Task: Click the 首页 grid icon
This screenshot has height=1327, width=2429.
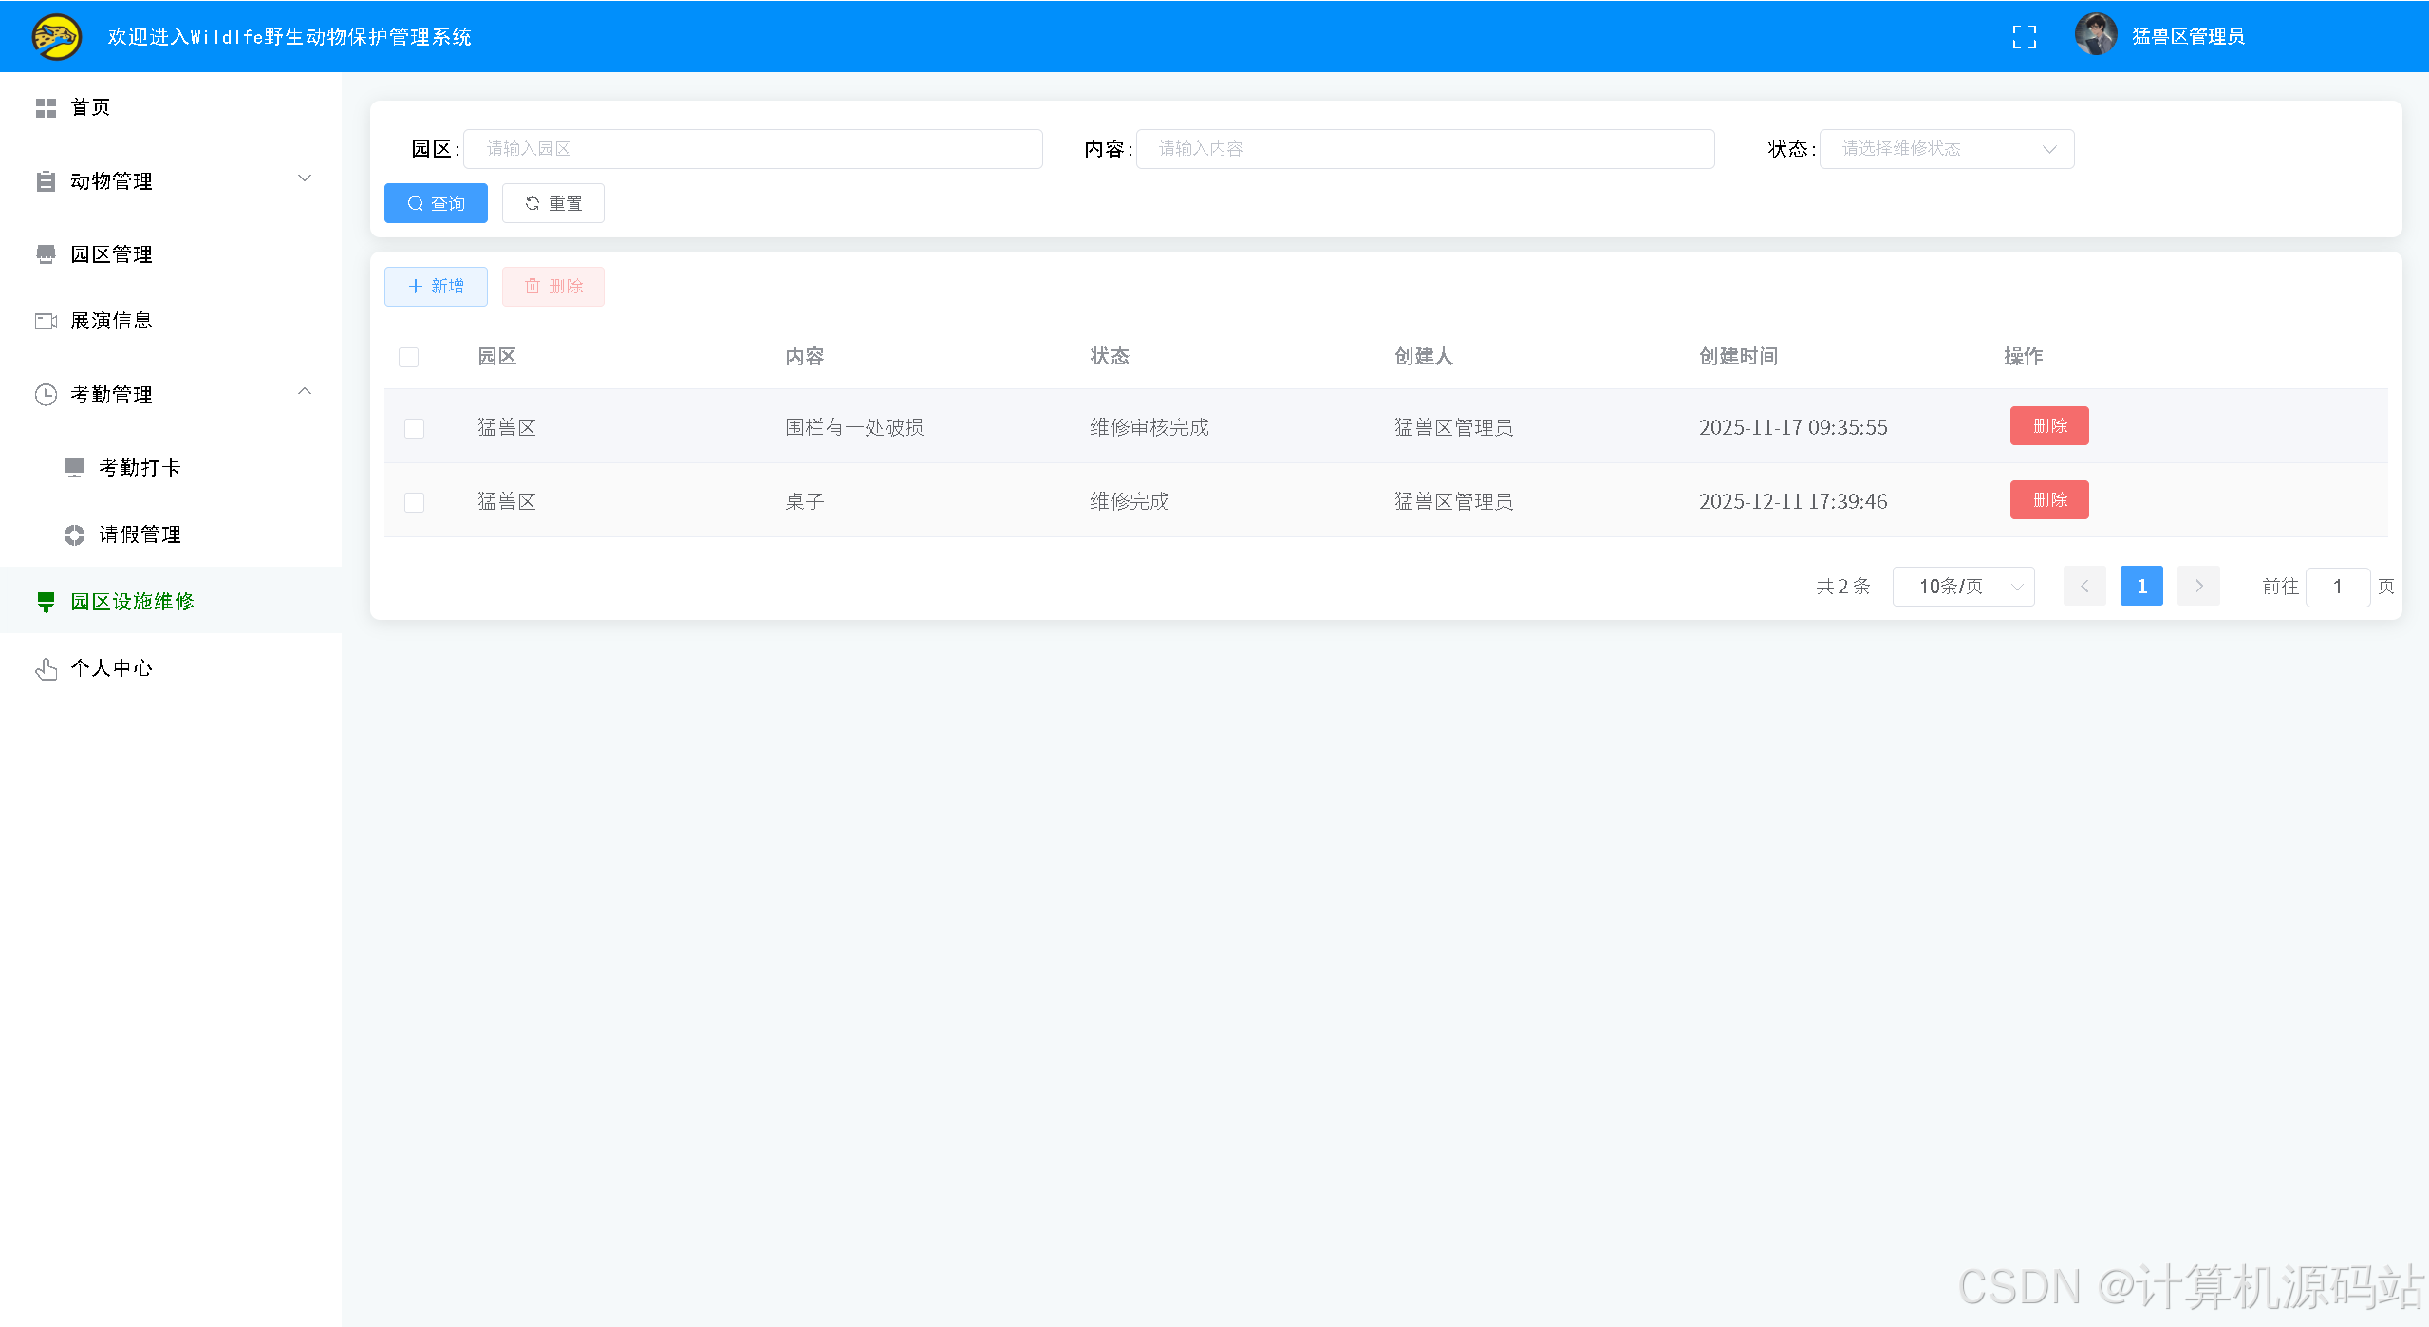Action: point(46,108)
